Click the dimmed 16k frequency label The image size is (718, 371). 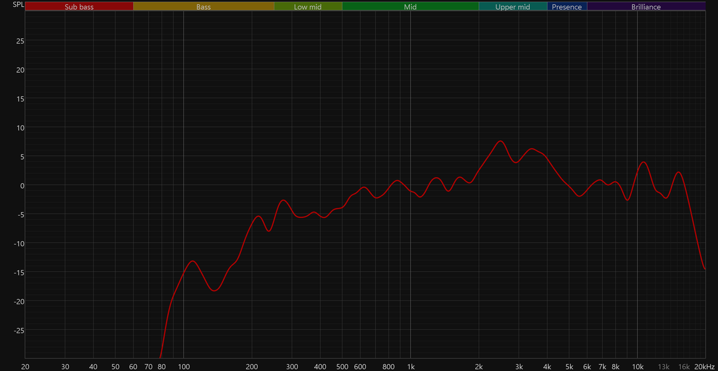[x=684, y=367]
